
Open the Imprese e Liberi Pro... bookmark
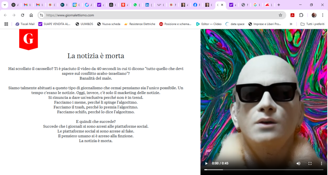click(x=265, y=24)
